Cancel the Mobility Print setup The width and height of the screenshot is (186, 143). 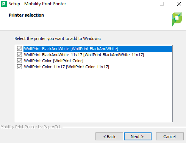point(170,137)
